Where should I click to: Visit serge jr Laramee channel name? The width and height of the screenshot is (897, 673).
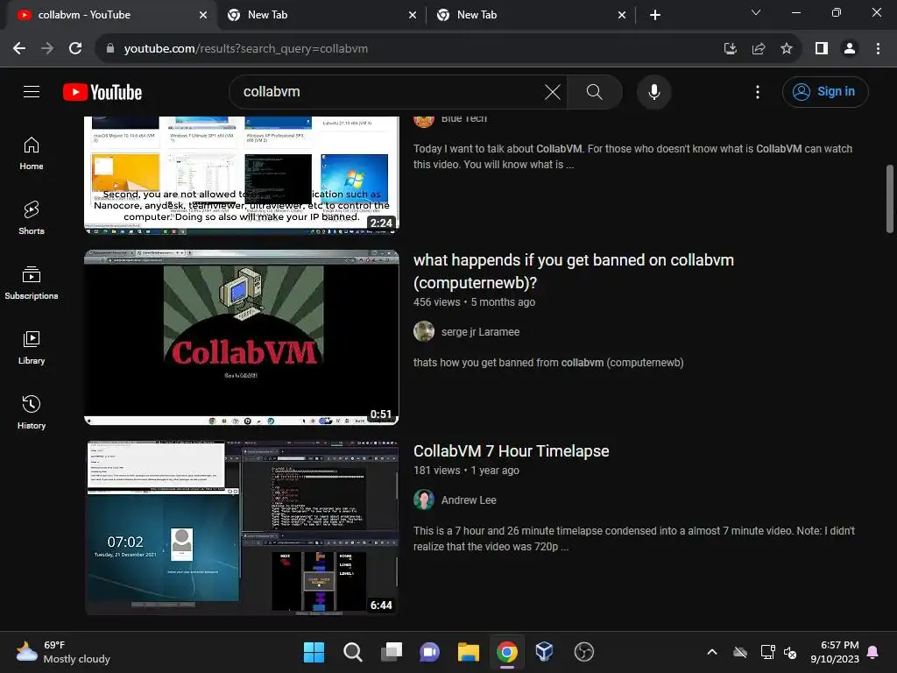480,332
